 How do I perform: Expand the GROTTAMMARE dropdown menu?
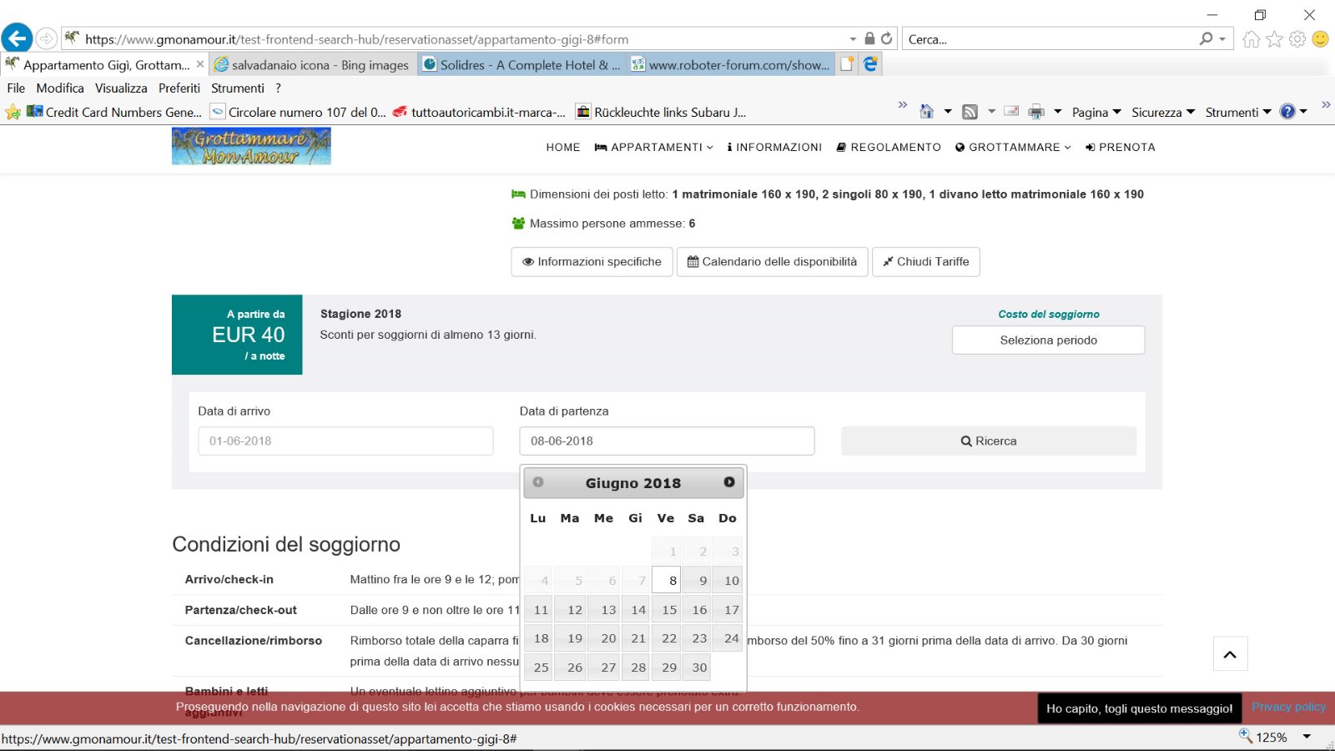pos(1013,147)
